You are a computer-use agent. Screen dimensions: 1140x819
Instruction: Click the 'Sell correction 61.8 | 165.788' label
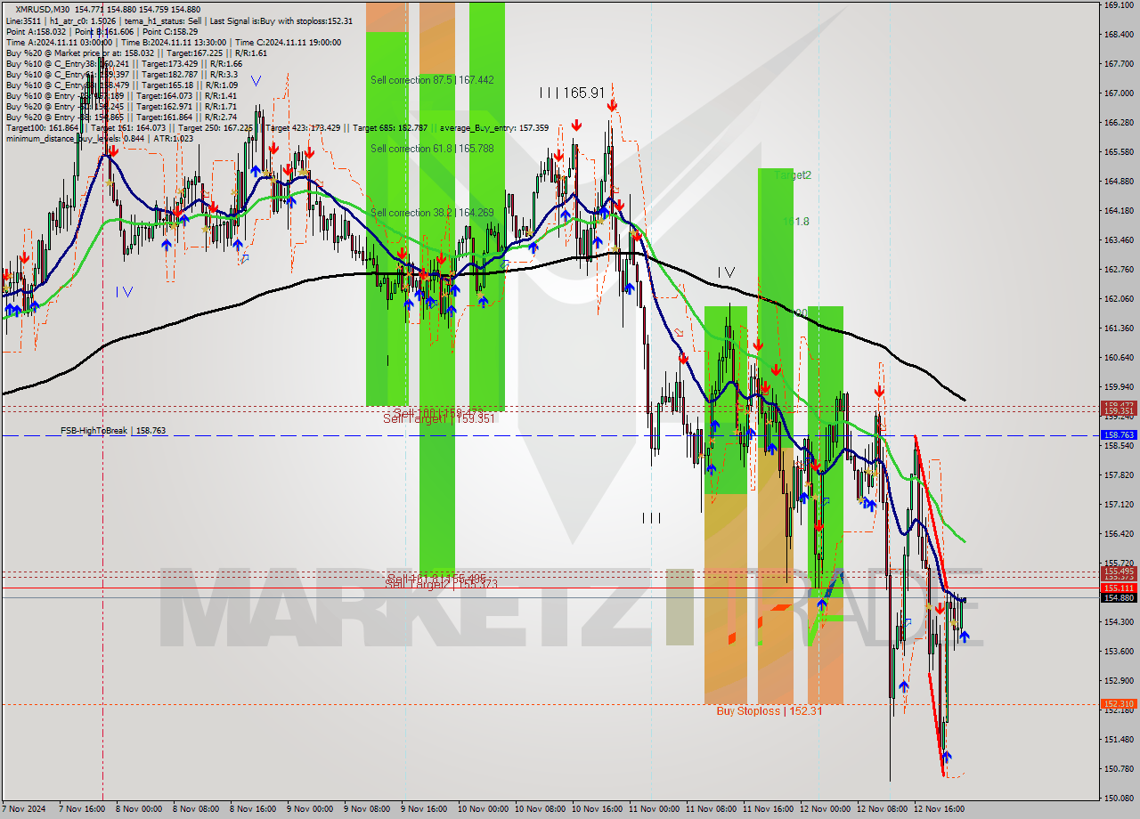(x=432, y=149)
